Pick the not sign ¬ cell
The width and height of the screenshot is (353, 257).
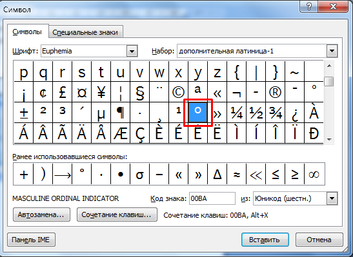(236, 92)
